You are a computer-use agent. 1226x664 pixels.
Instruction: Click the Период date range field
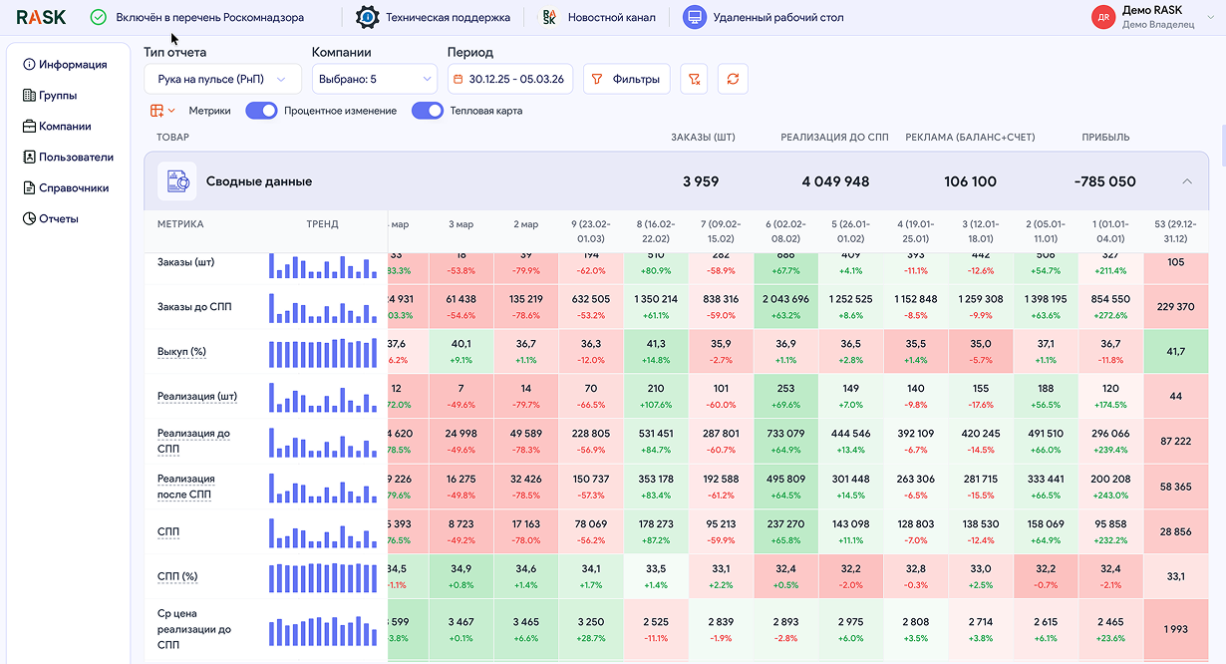point(509,79)
